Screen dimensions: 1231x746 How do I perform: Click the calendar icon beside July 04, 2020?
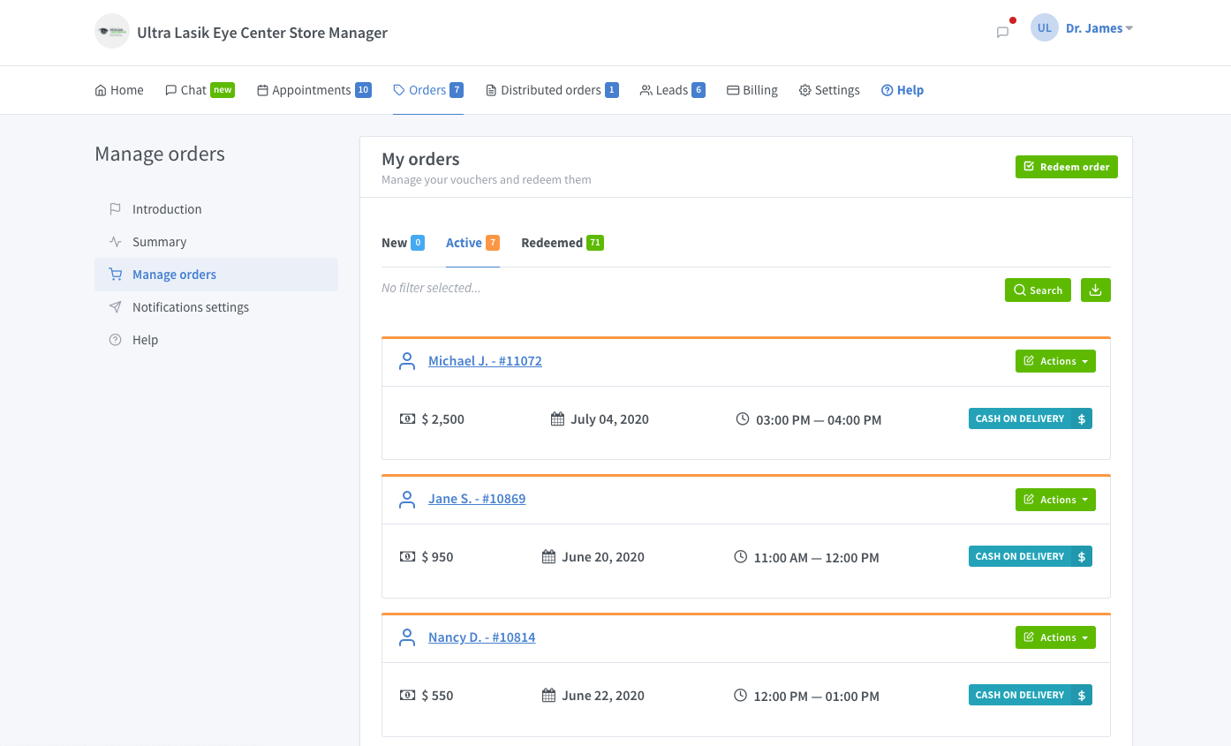click(x=557, y=419)
